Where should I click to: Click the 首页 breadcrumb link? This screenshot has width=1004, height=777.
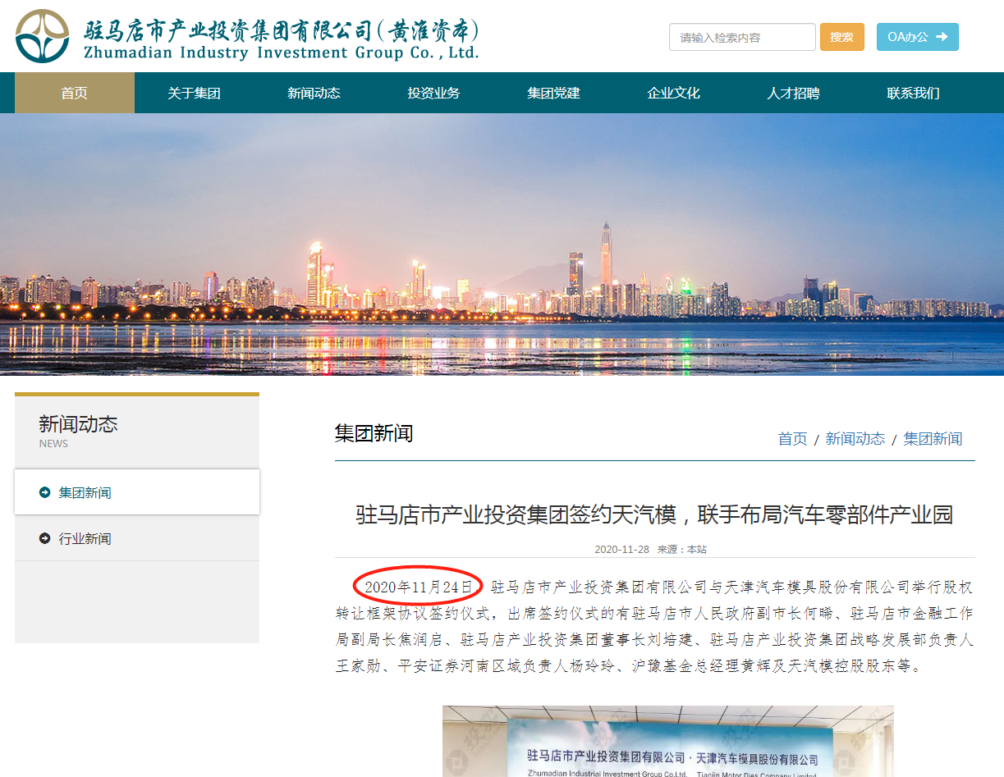792,439
